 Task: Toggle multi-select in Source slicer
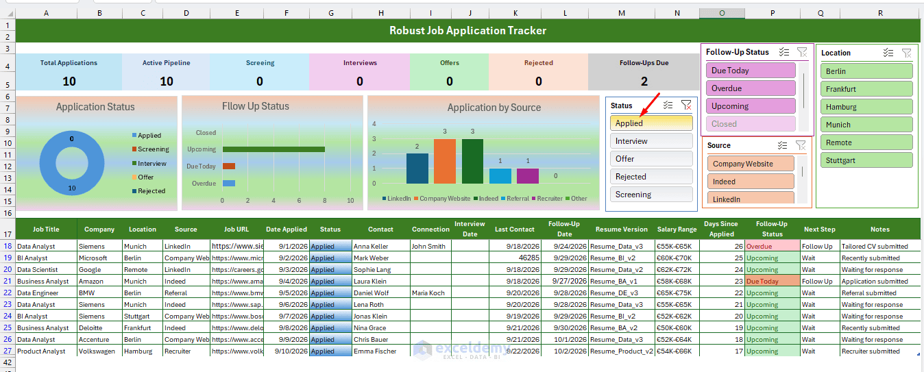point(783,145)
